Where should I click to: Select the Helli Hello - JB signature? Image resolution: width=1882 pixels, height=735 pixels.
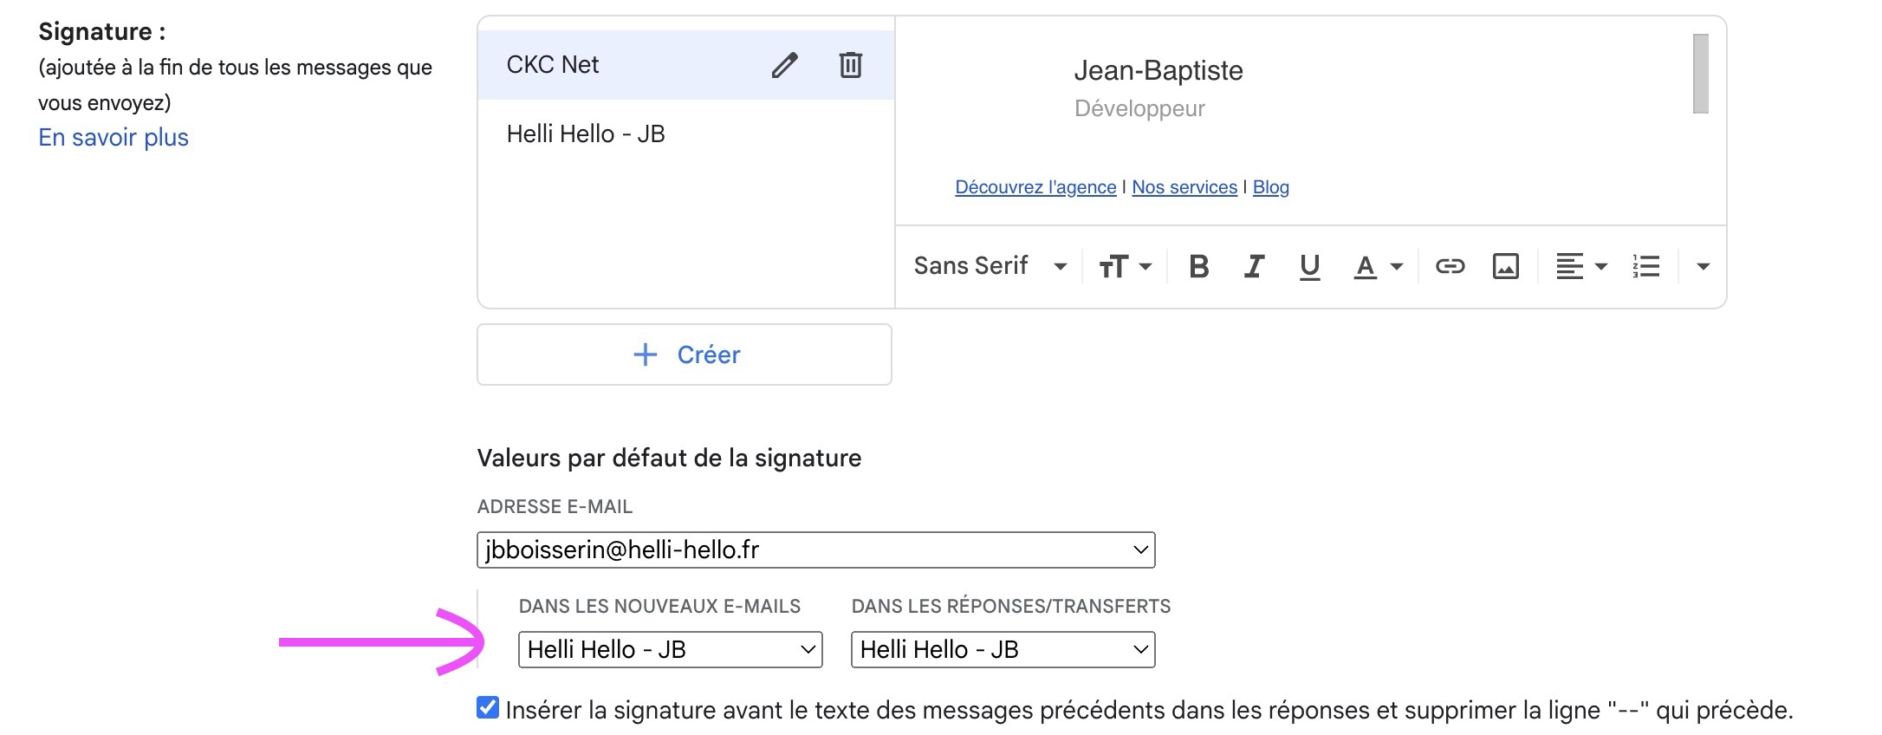(686, 134)
